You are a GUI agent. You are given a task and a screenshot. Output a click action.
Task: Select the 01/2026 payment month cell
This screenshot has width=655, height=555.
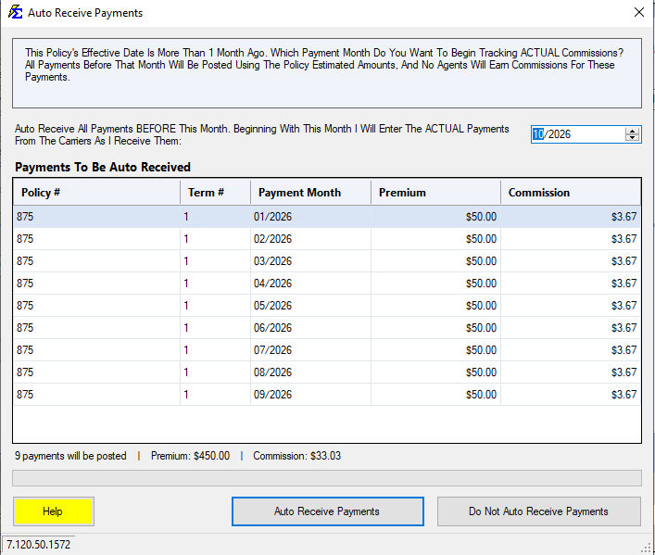point(310,217)
